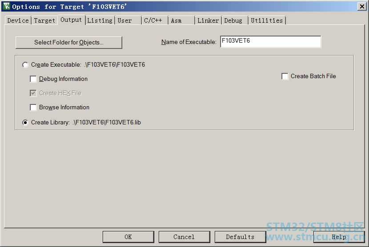Switch to the Listing tab
The width and height of the screenshot is (369, 247).
click(100, 20)
